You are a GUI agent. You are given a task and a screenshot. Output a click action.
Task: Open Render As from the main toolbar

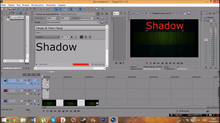[x=14, y=9]
